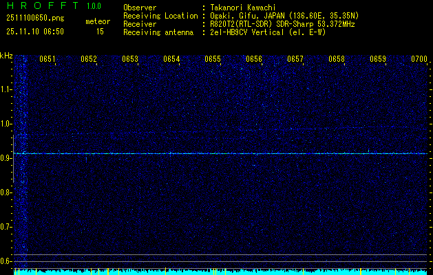Click the 0657 time marker
Screen dimensions: 433x275
point(295,59)
